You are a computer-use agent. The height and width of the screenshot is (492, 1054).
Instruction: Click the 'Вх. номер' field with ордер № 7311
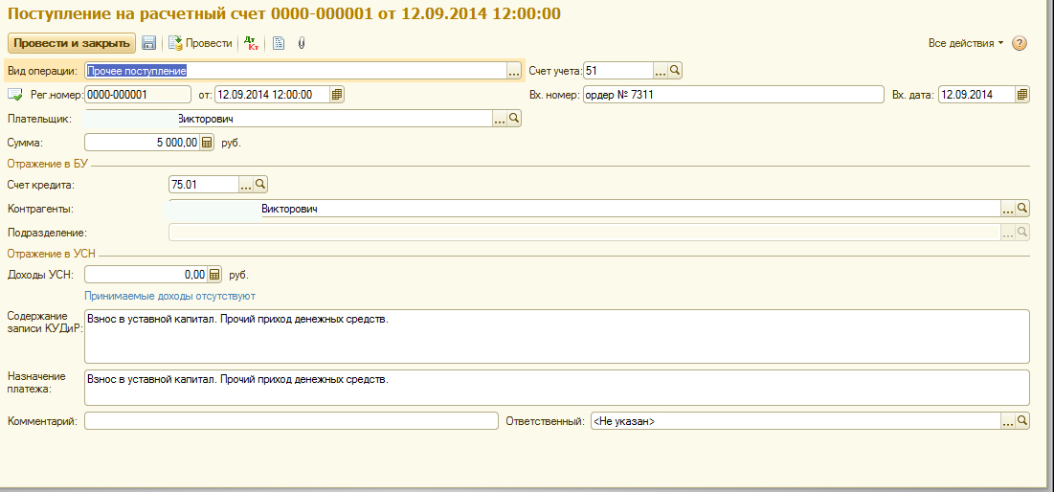tap(732, 95)
